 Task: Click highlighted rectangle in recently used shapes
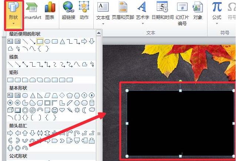(40, 41)
